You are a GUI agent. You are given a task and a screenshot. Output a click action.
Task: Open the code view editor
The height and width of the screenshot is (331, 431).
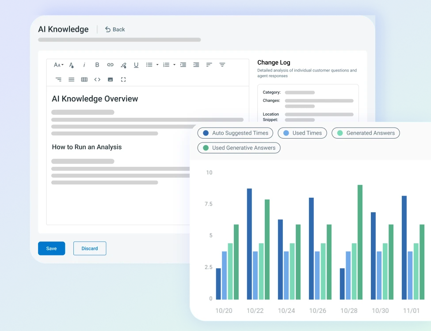tap(97, 79)
